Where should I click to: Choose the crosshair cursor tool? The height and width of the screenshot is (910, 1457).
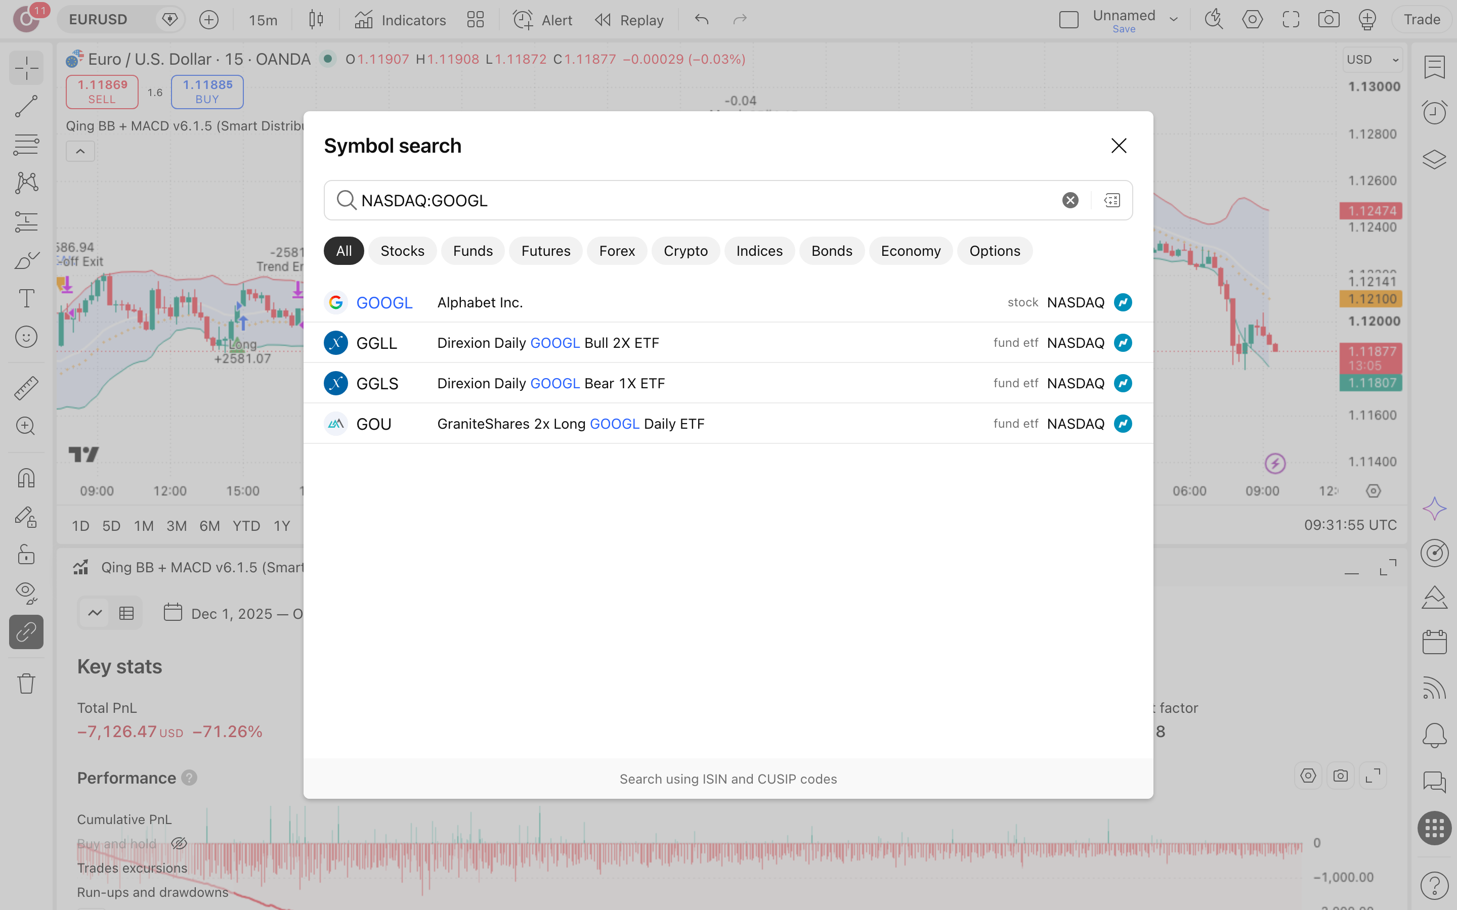click(x=26, y=67)
